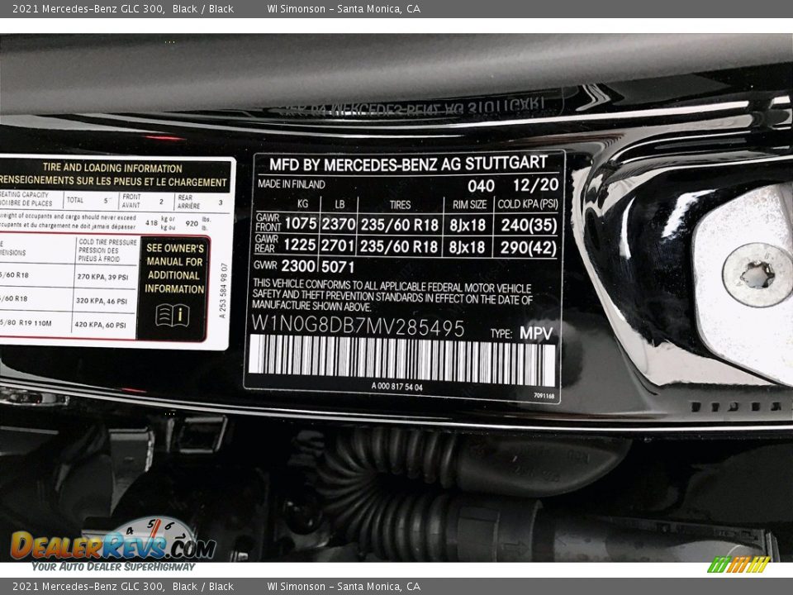Click 'REAR ARRIÈRE 3' seating cell
This screenshot has height=595, width=793.
201,202
